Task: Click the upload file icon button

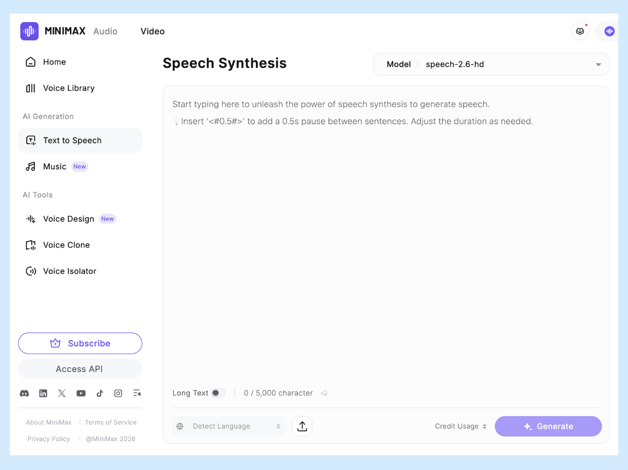Action: [x=302, y=426]
